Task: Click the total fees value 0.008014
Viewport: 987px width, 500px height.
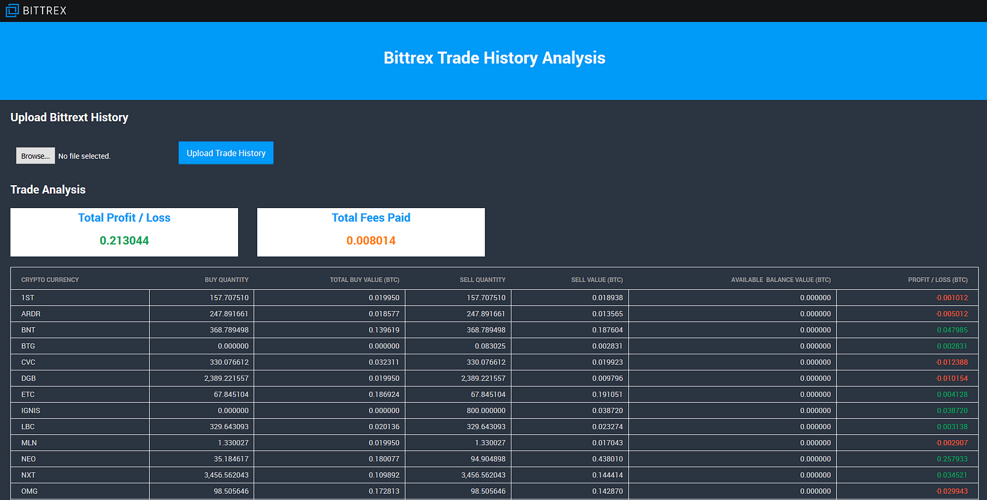Action: coord(371,241)
